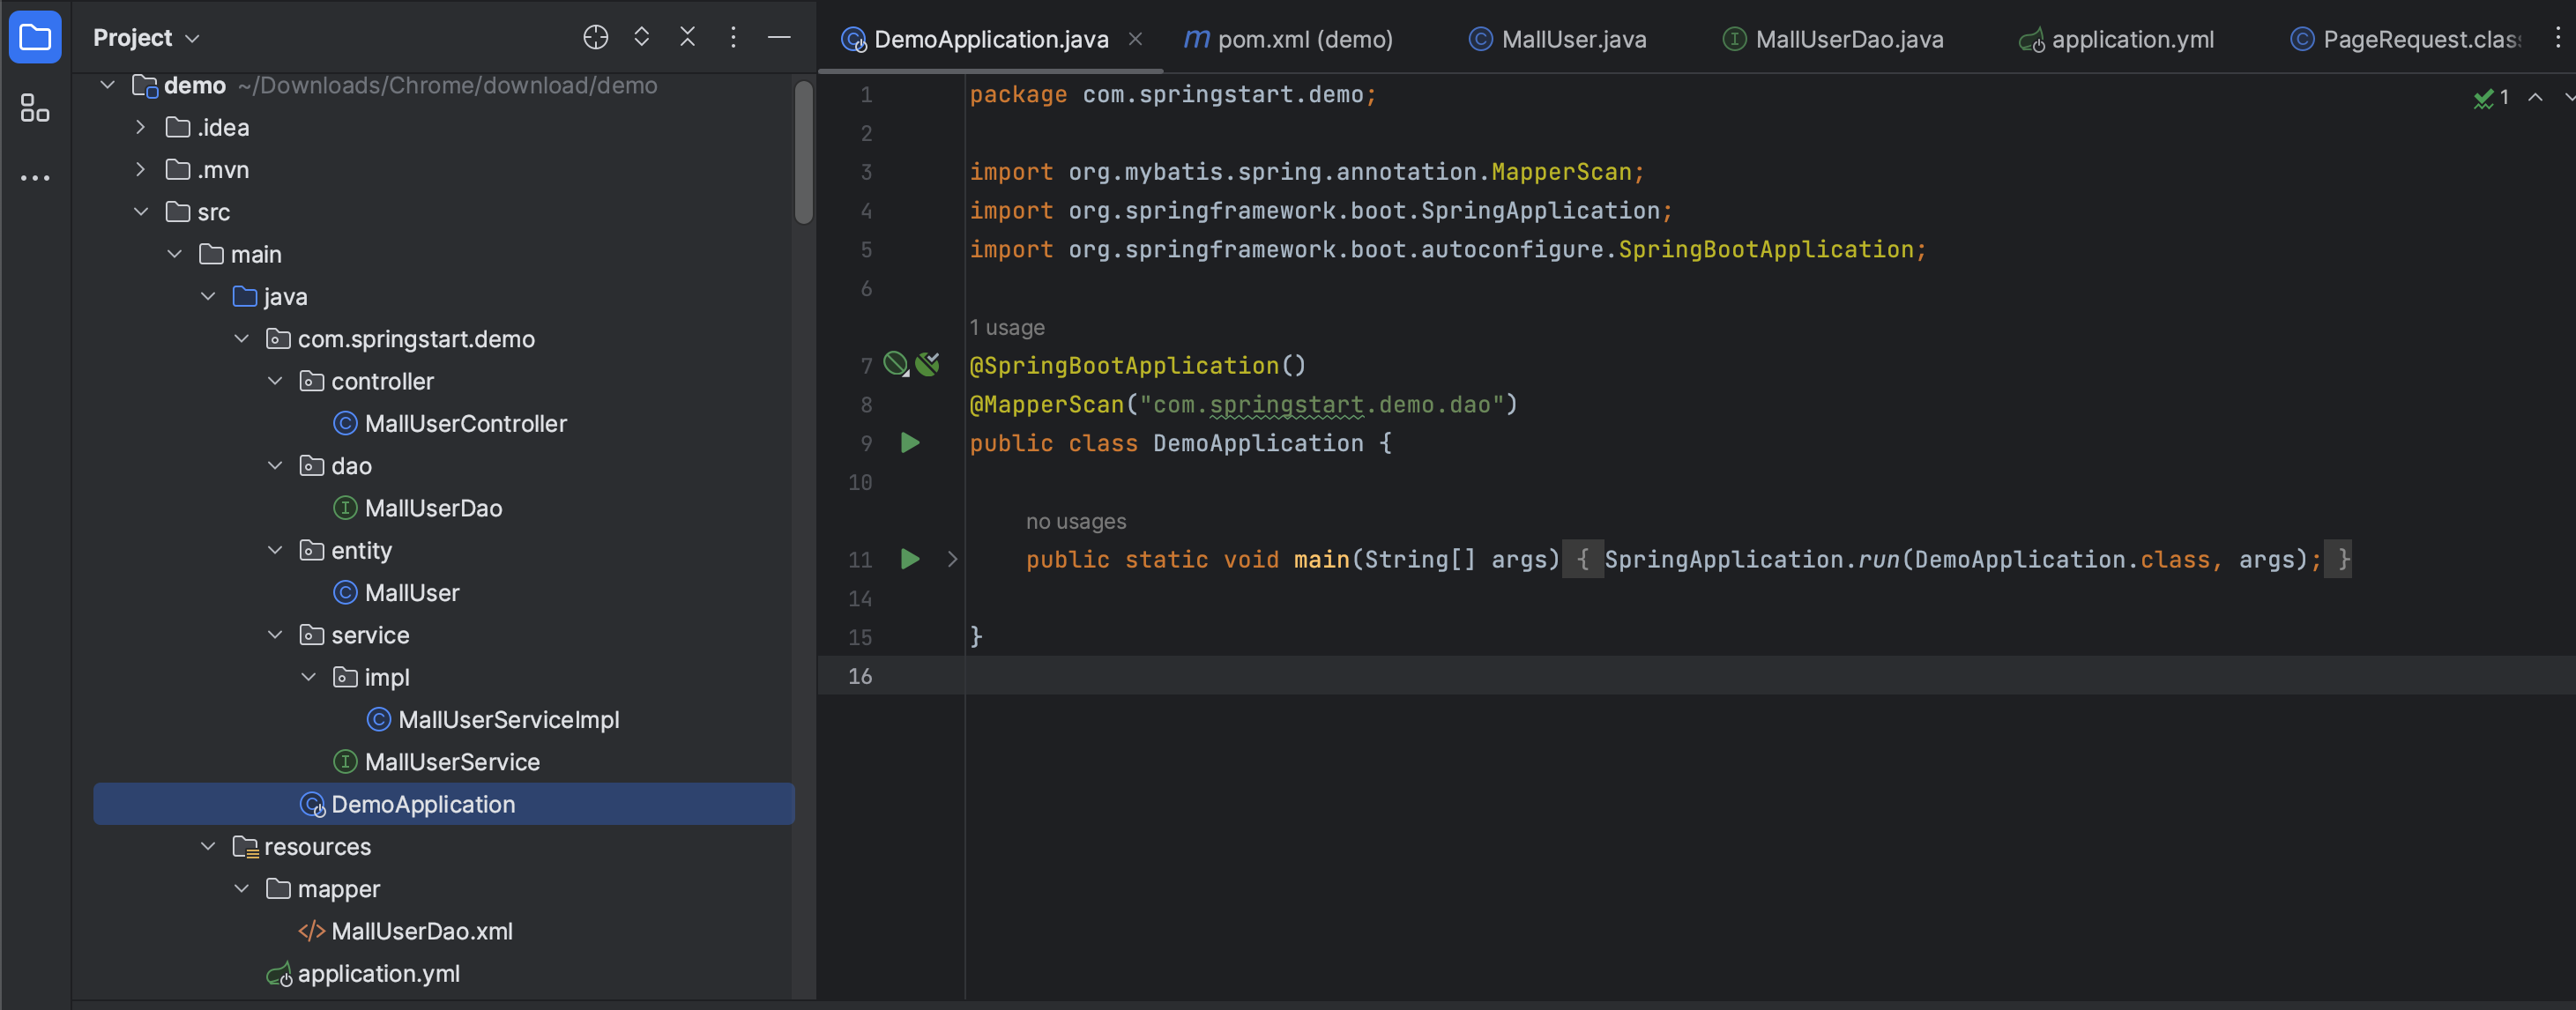Collapse the controller package
This screenshot has width=2576, height=1010.
point(275,381)
